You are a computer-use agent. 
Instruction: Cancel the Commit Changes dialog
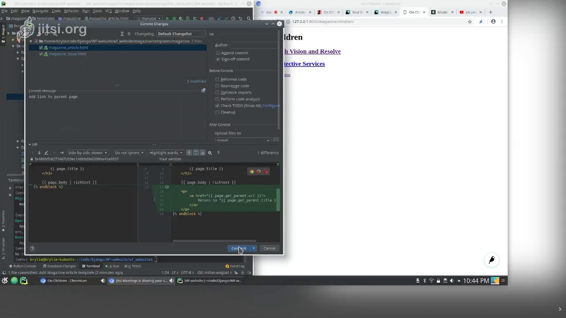[x=269, y=248]
